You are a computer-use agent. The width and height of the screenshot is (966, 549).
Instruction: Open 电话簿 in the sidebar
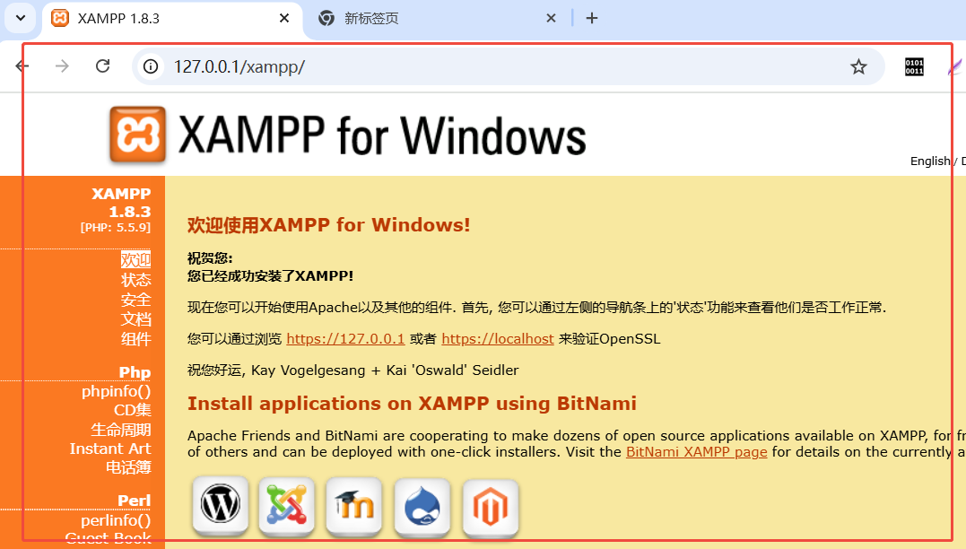[x=128, y=467]
